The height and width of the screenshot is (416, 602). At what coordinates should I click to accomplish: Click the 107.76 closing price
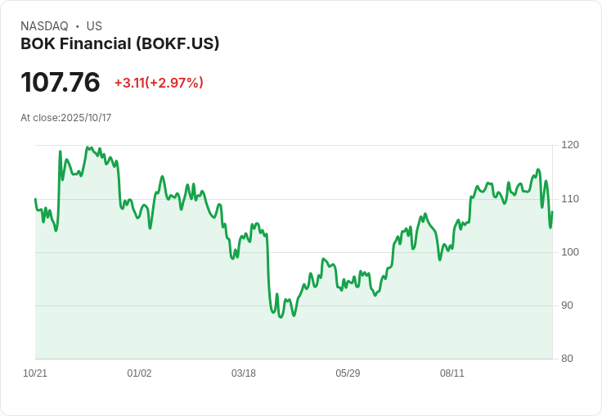[x=61, y=82]
